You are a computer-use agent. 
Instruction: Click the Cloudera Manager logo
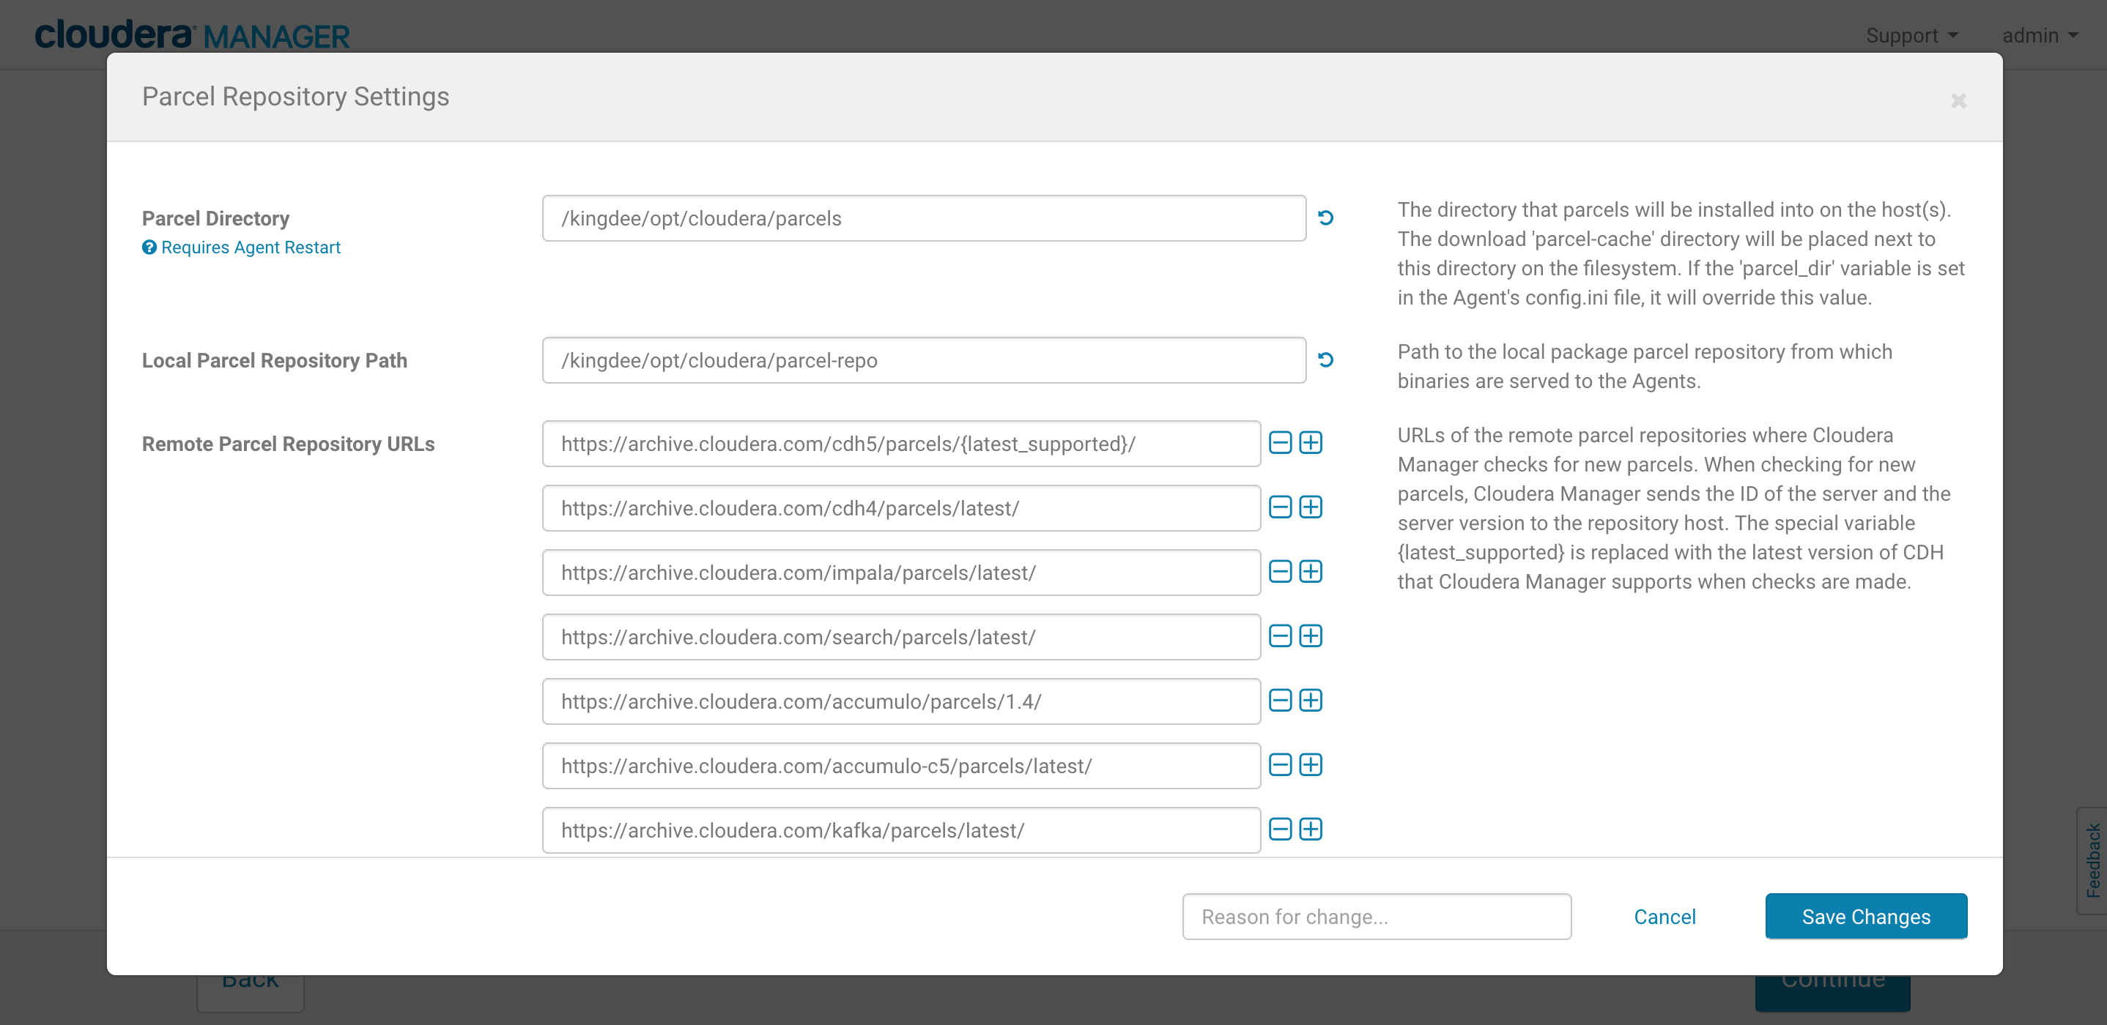pyautogui.click(x=192, y=35)
